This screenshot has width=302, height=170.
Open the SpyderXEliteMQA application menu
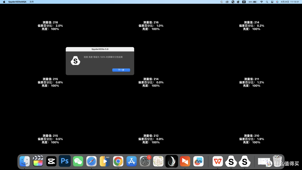(x=17, y=2)
